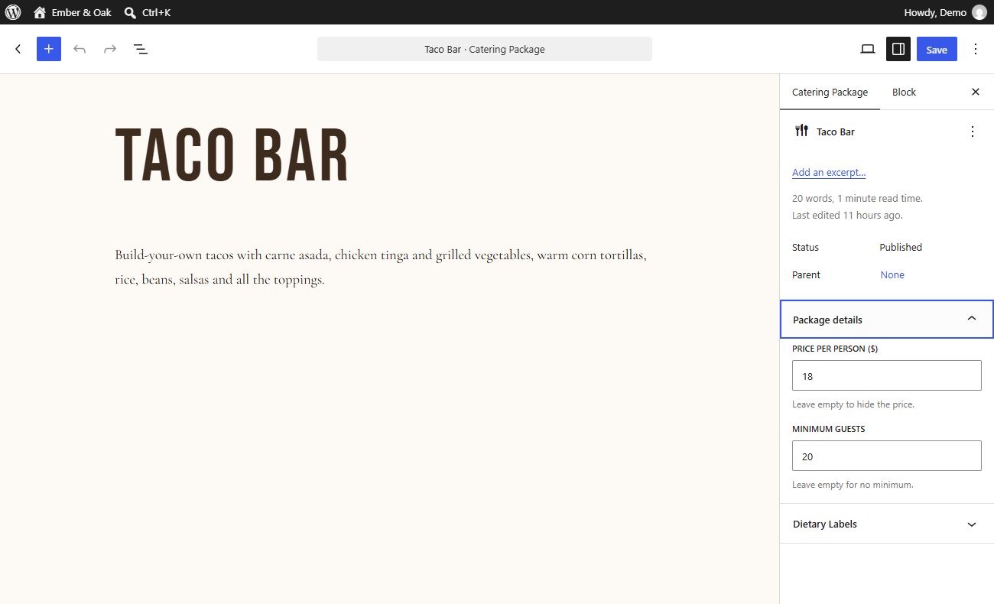Switch to the Catering Package tab
994x604 pixels.
coord(830,92)
